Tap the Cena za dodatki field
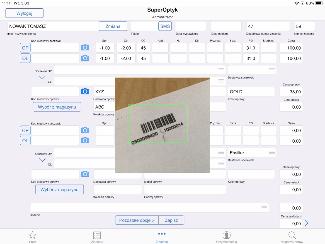The width and height of the screenshot is (325, 244). point(291,223)
